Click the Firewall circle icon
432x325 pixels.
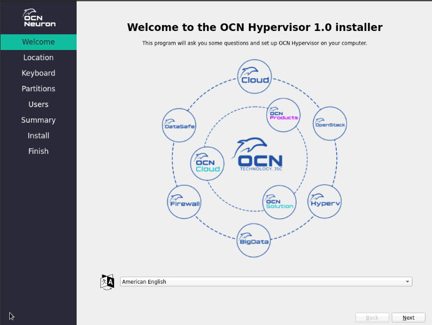coord(184,202)
